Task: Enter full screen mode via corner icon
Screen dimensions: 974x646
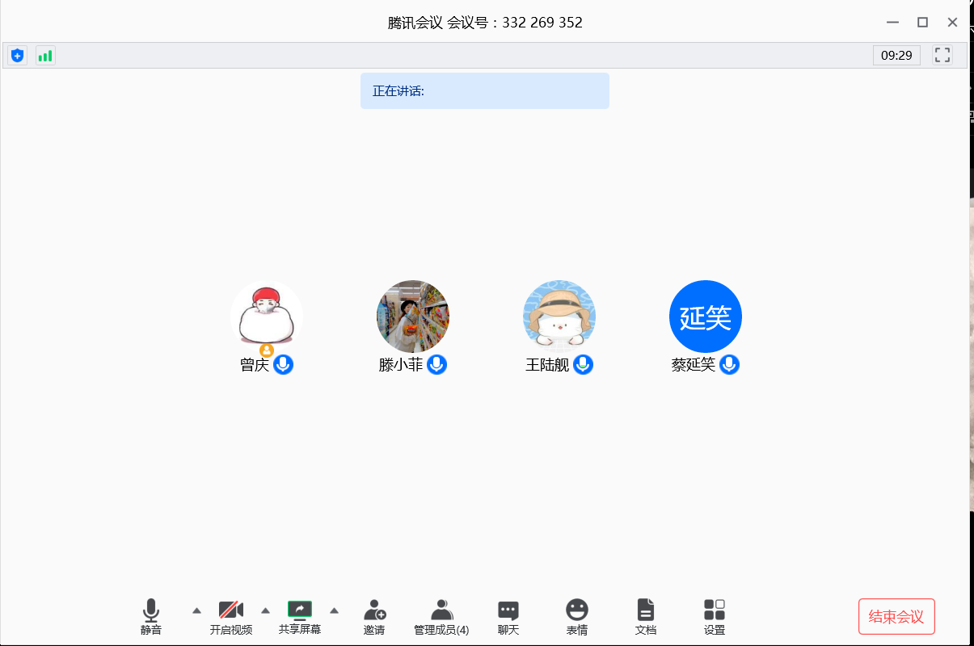Action: click(x=942, y=55)
